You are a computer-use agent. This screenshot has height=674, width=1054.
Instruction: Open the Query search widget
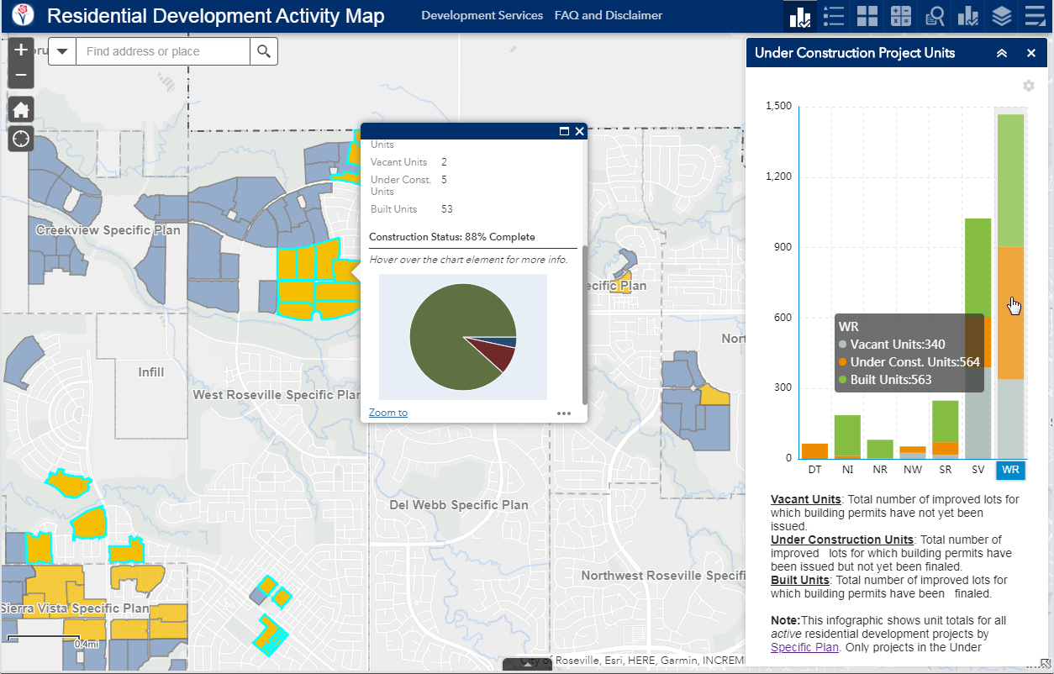934,16
